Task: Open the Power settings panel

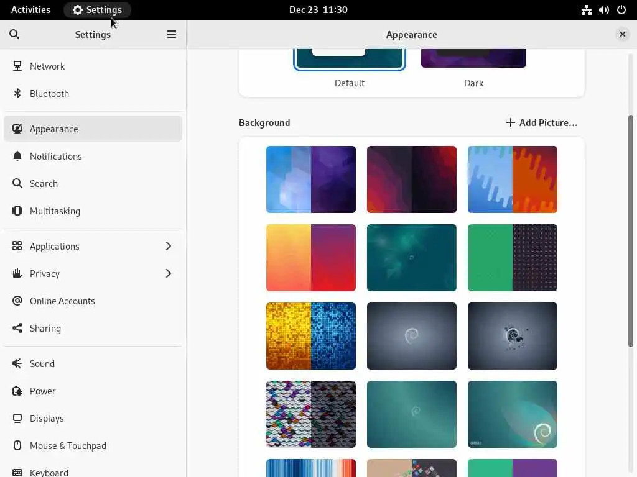Action: coord(93,391)
